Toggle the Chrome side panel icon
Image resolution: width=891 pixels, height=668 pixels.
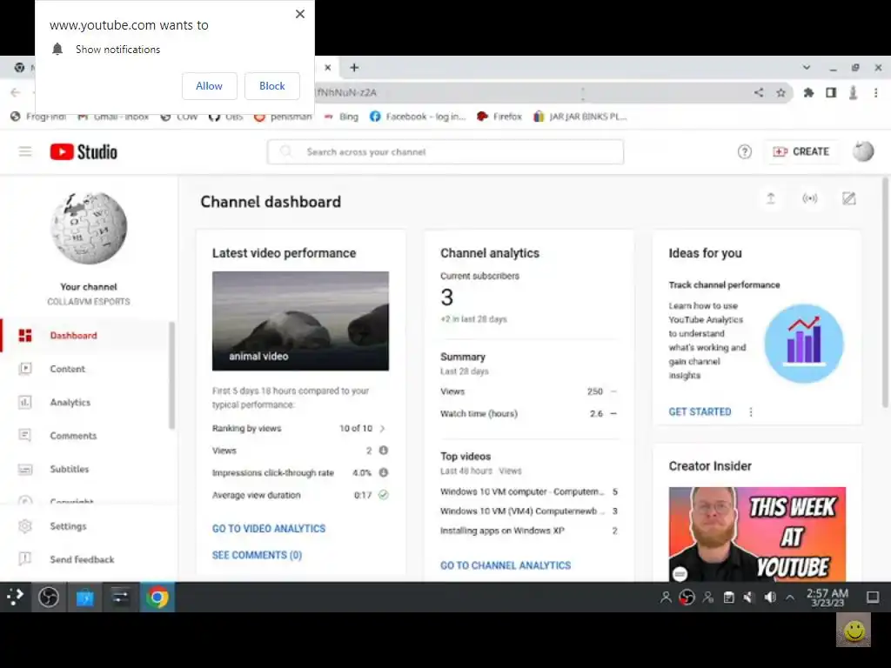point(831,92)
